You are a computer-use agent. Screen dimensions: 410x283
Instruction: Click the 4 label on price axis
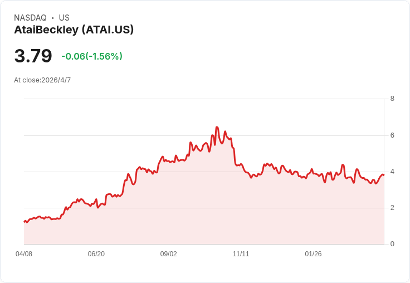pos(392,171)
